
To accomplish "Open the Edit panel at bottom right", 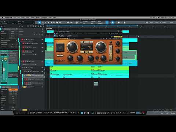I will pyautogui.click(x=162, y=113).
